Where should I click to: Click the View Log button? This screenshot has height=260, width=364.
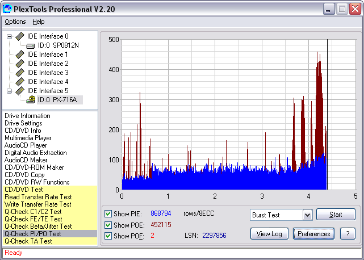(269, 234)
